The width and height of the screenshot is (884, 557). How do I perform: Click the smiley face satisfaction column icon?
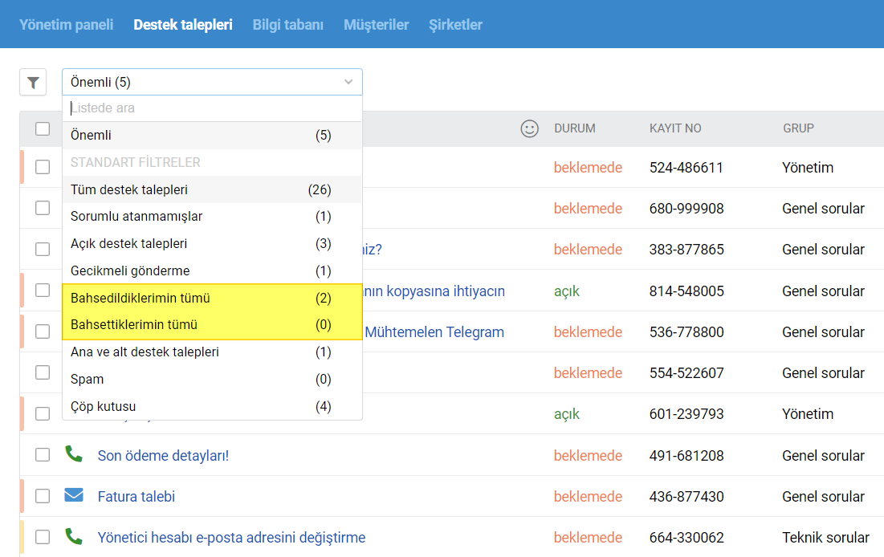click(x=530, y=128)
